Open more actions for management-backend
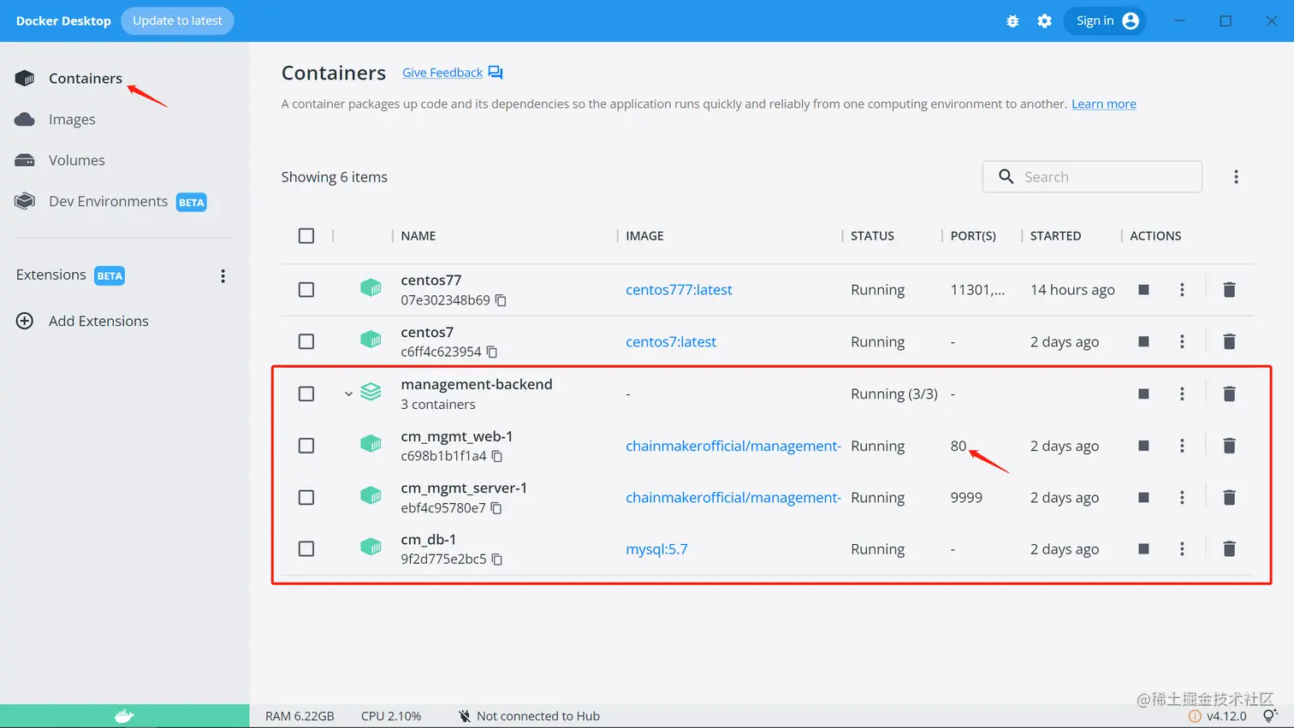1294x728 pixels. pos(1182,394)
